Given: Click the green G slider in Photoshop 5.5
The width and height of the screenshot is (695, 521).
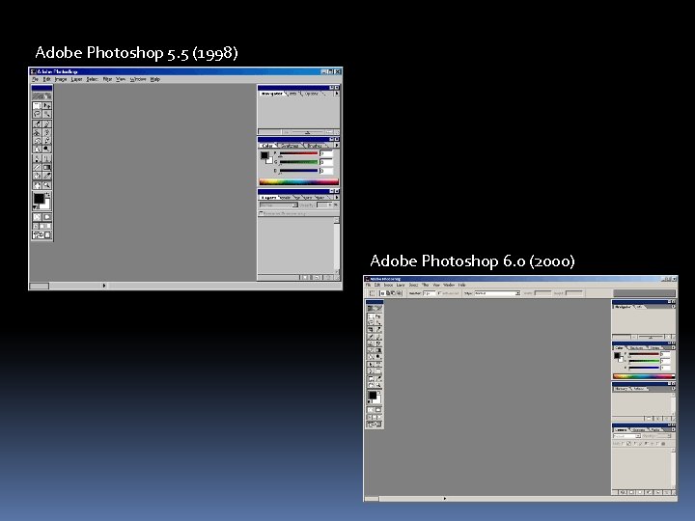Looking at the screenshot, I should pos(298,162).
